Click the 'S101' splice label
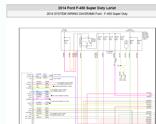 coord(118,66)
